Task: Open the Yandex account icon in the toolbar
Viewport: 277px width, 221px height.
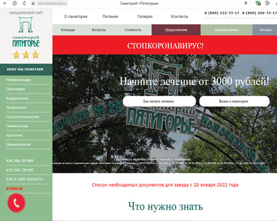Action: (14, 3)
